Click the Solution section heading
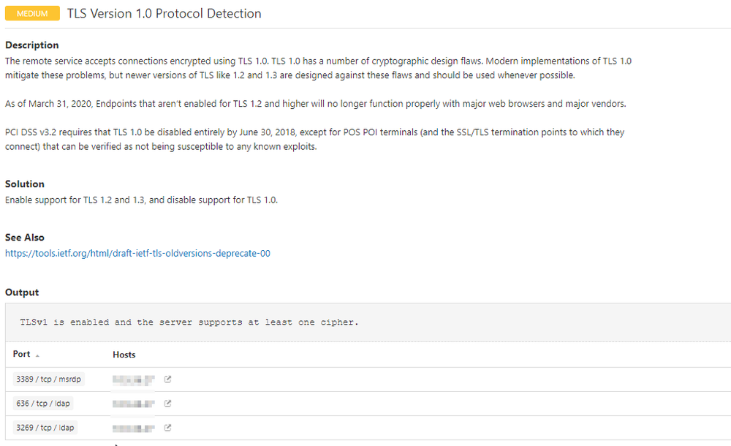This screenshot has height=446, width=731. pyautogui.click(x=25, y=184)
